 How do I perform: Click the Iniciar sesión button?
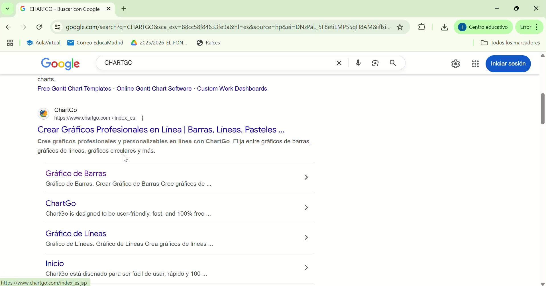[509, 64]
